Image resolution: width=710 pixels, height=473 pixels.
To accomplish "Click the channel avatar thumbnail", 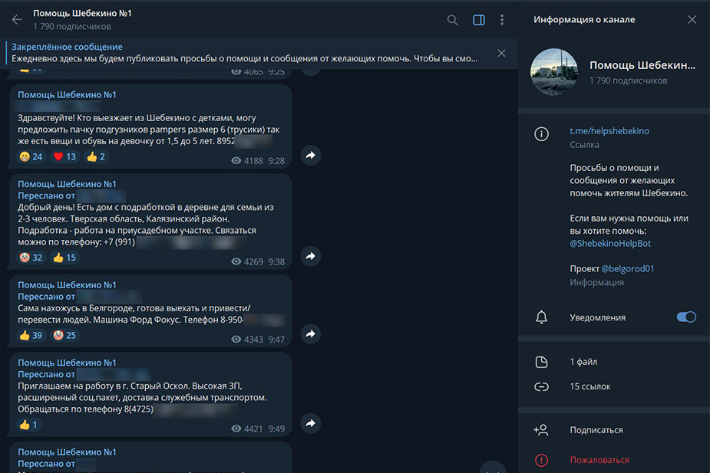I will pos(554,71).
